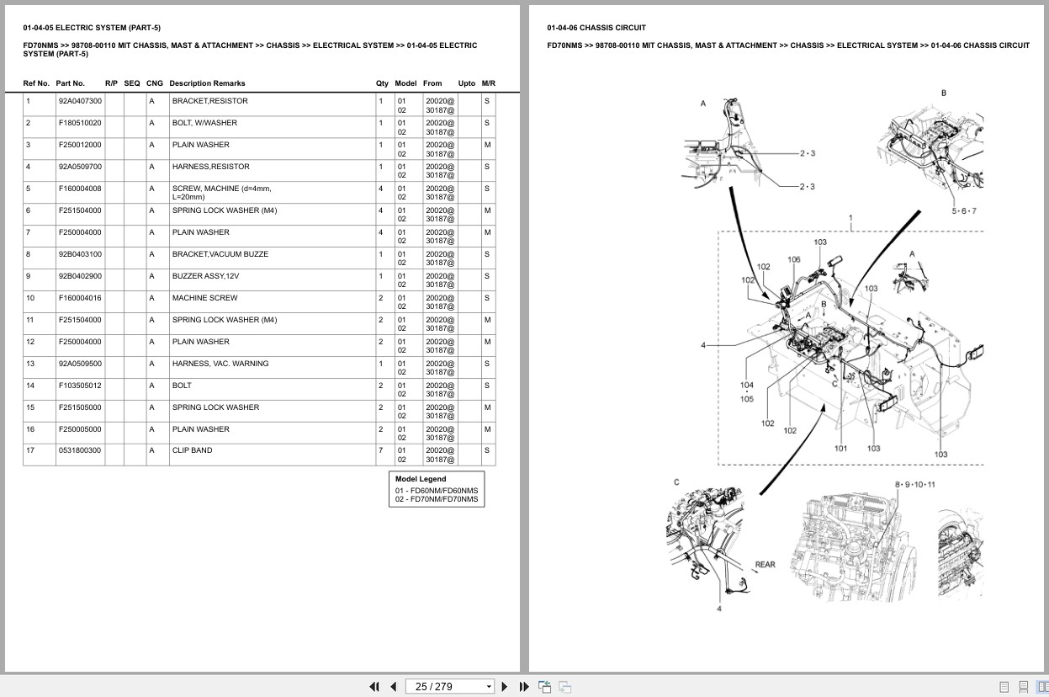The width and height of the screenshot is (1049, 697).
Task: Click the Model Legend heading
Action: tap(421, 479)
